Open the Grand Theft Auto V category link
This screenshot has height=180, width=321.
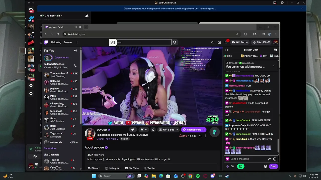[x=107, y=139]
